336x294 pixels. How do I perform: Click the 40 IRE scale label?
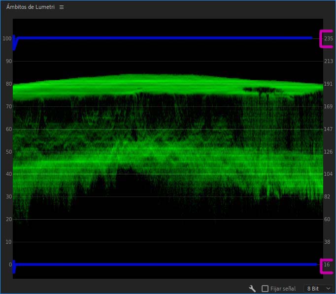pos(9,174)
